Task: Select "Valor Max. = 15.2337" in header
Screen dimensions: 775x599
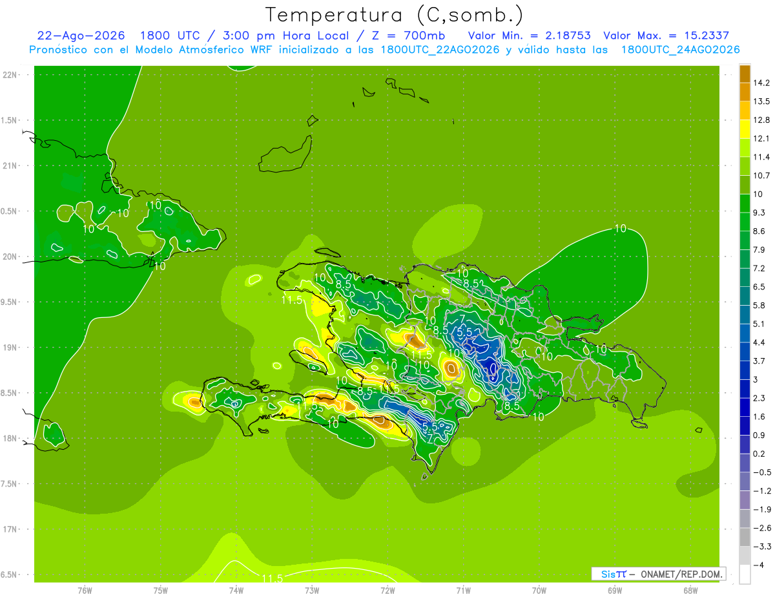Action: pyautogui.click(x=665, y=36)
